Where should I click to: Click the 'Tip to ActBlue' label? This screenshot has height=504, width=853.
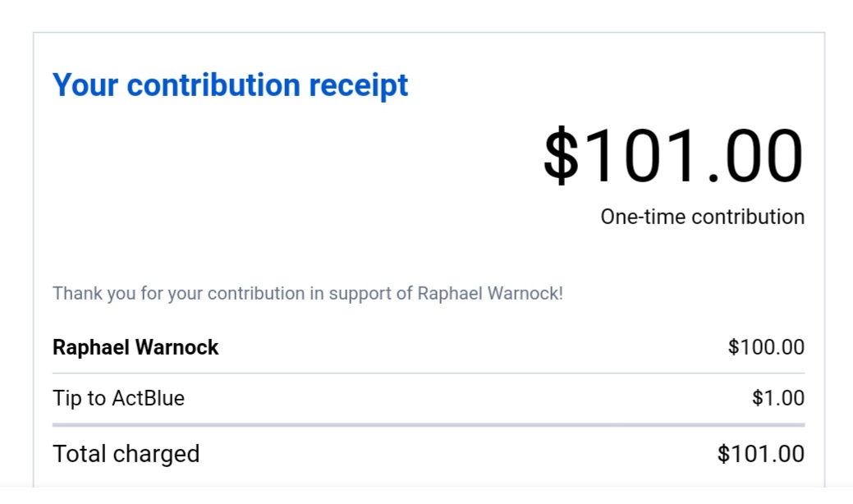(x=118, y=398)
